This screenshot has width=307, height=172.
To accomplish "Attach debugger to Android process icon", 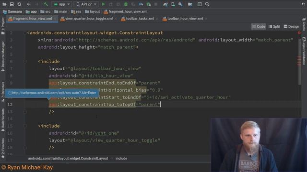I will [149, 4].
